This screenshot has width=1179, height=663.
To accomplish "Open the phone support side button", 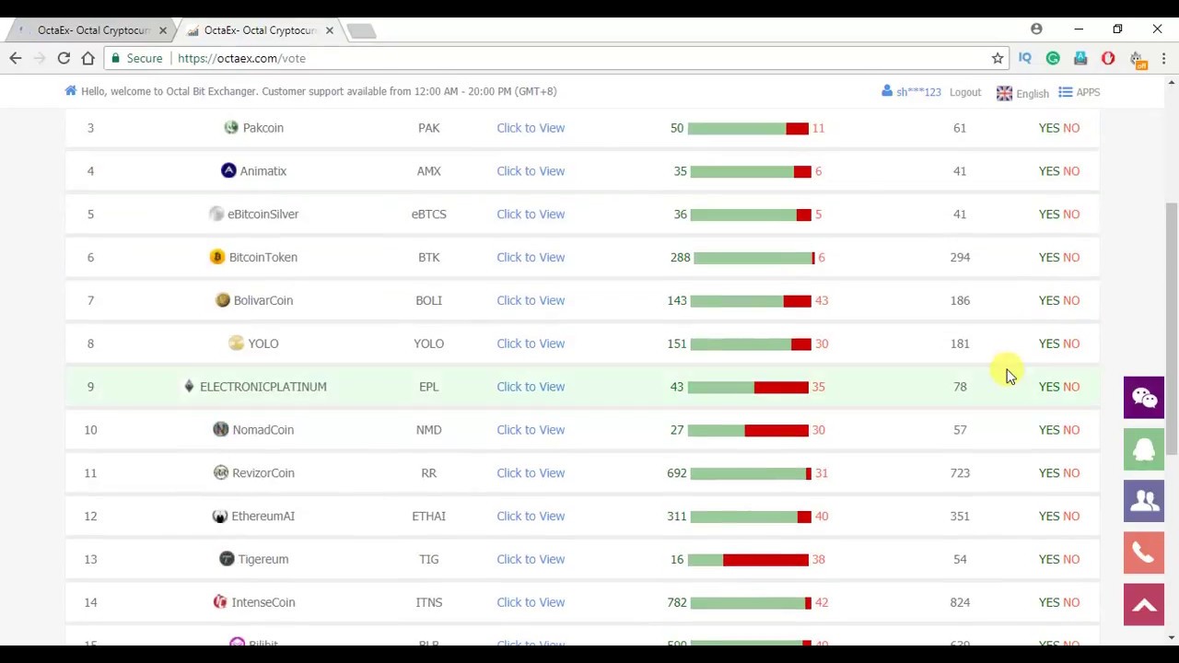I will (x=1144, y=552).
